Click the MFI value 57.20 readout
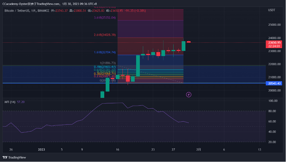 [x=21, y=102]
